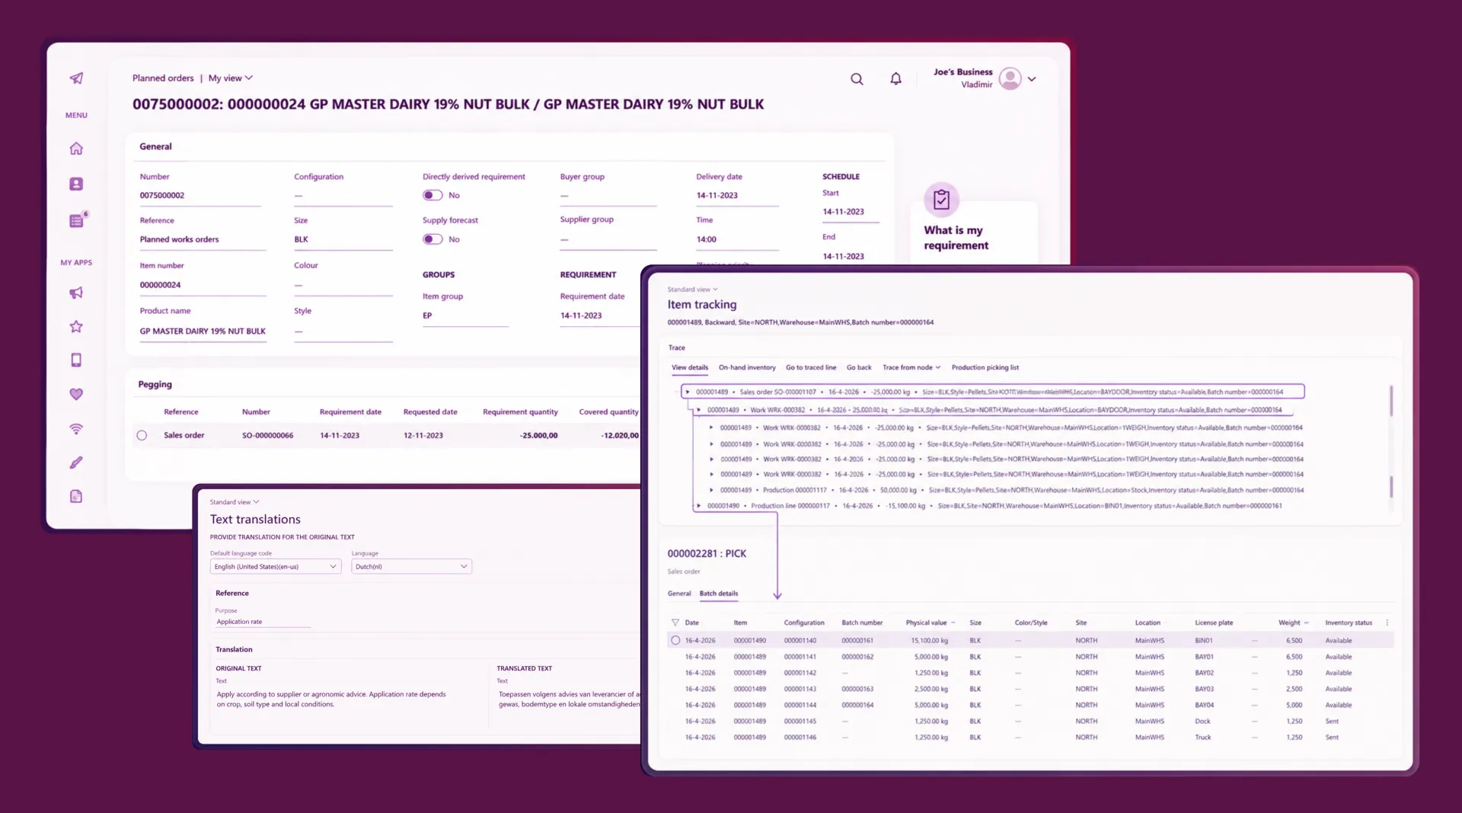The image size is (1462, 813).
Task: Open Default language code English dropdown
Action: (275, 566)
